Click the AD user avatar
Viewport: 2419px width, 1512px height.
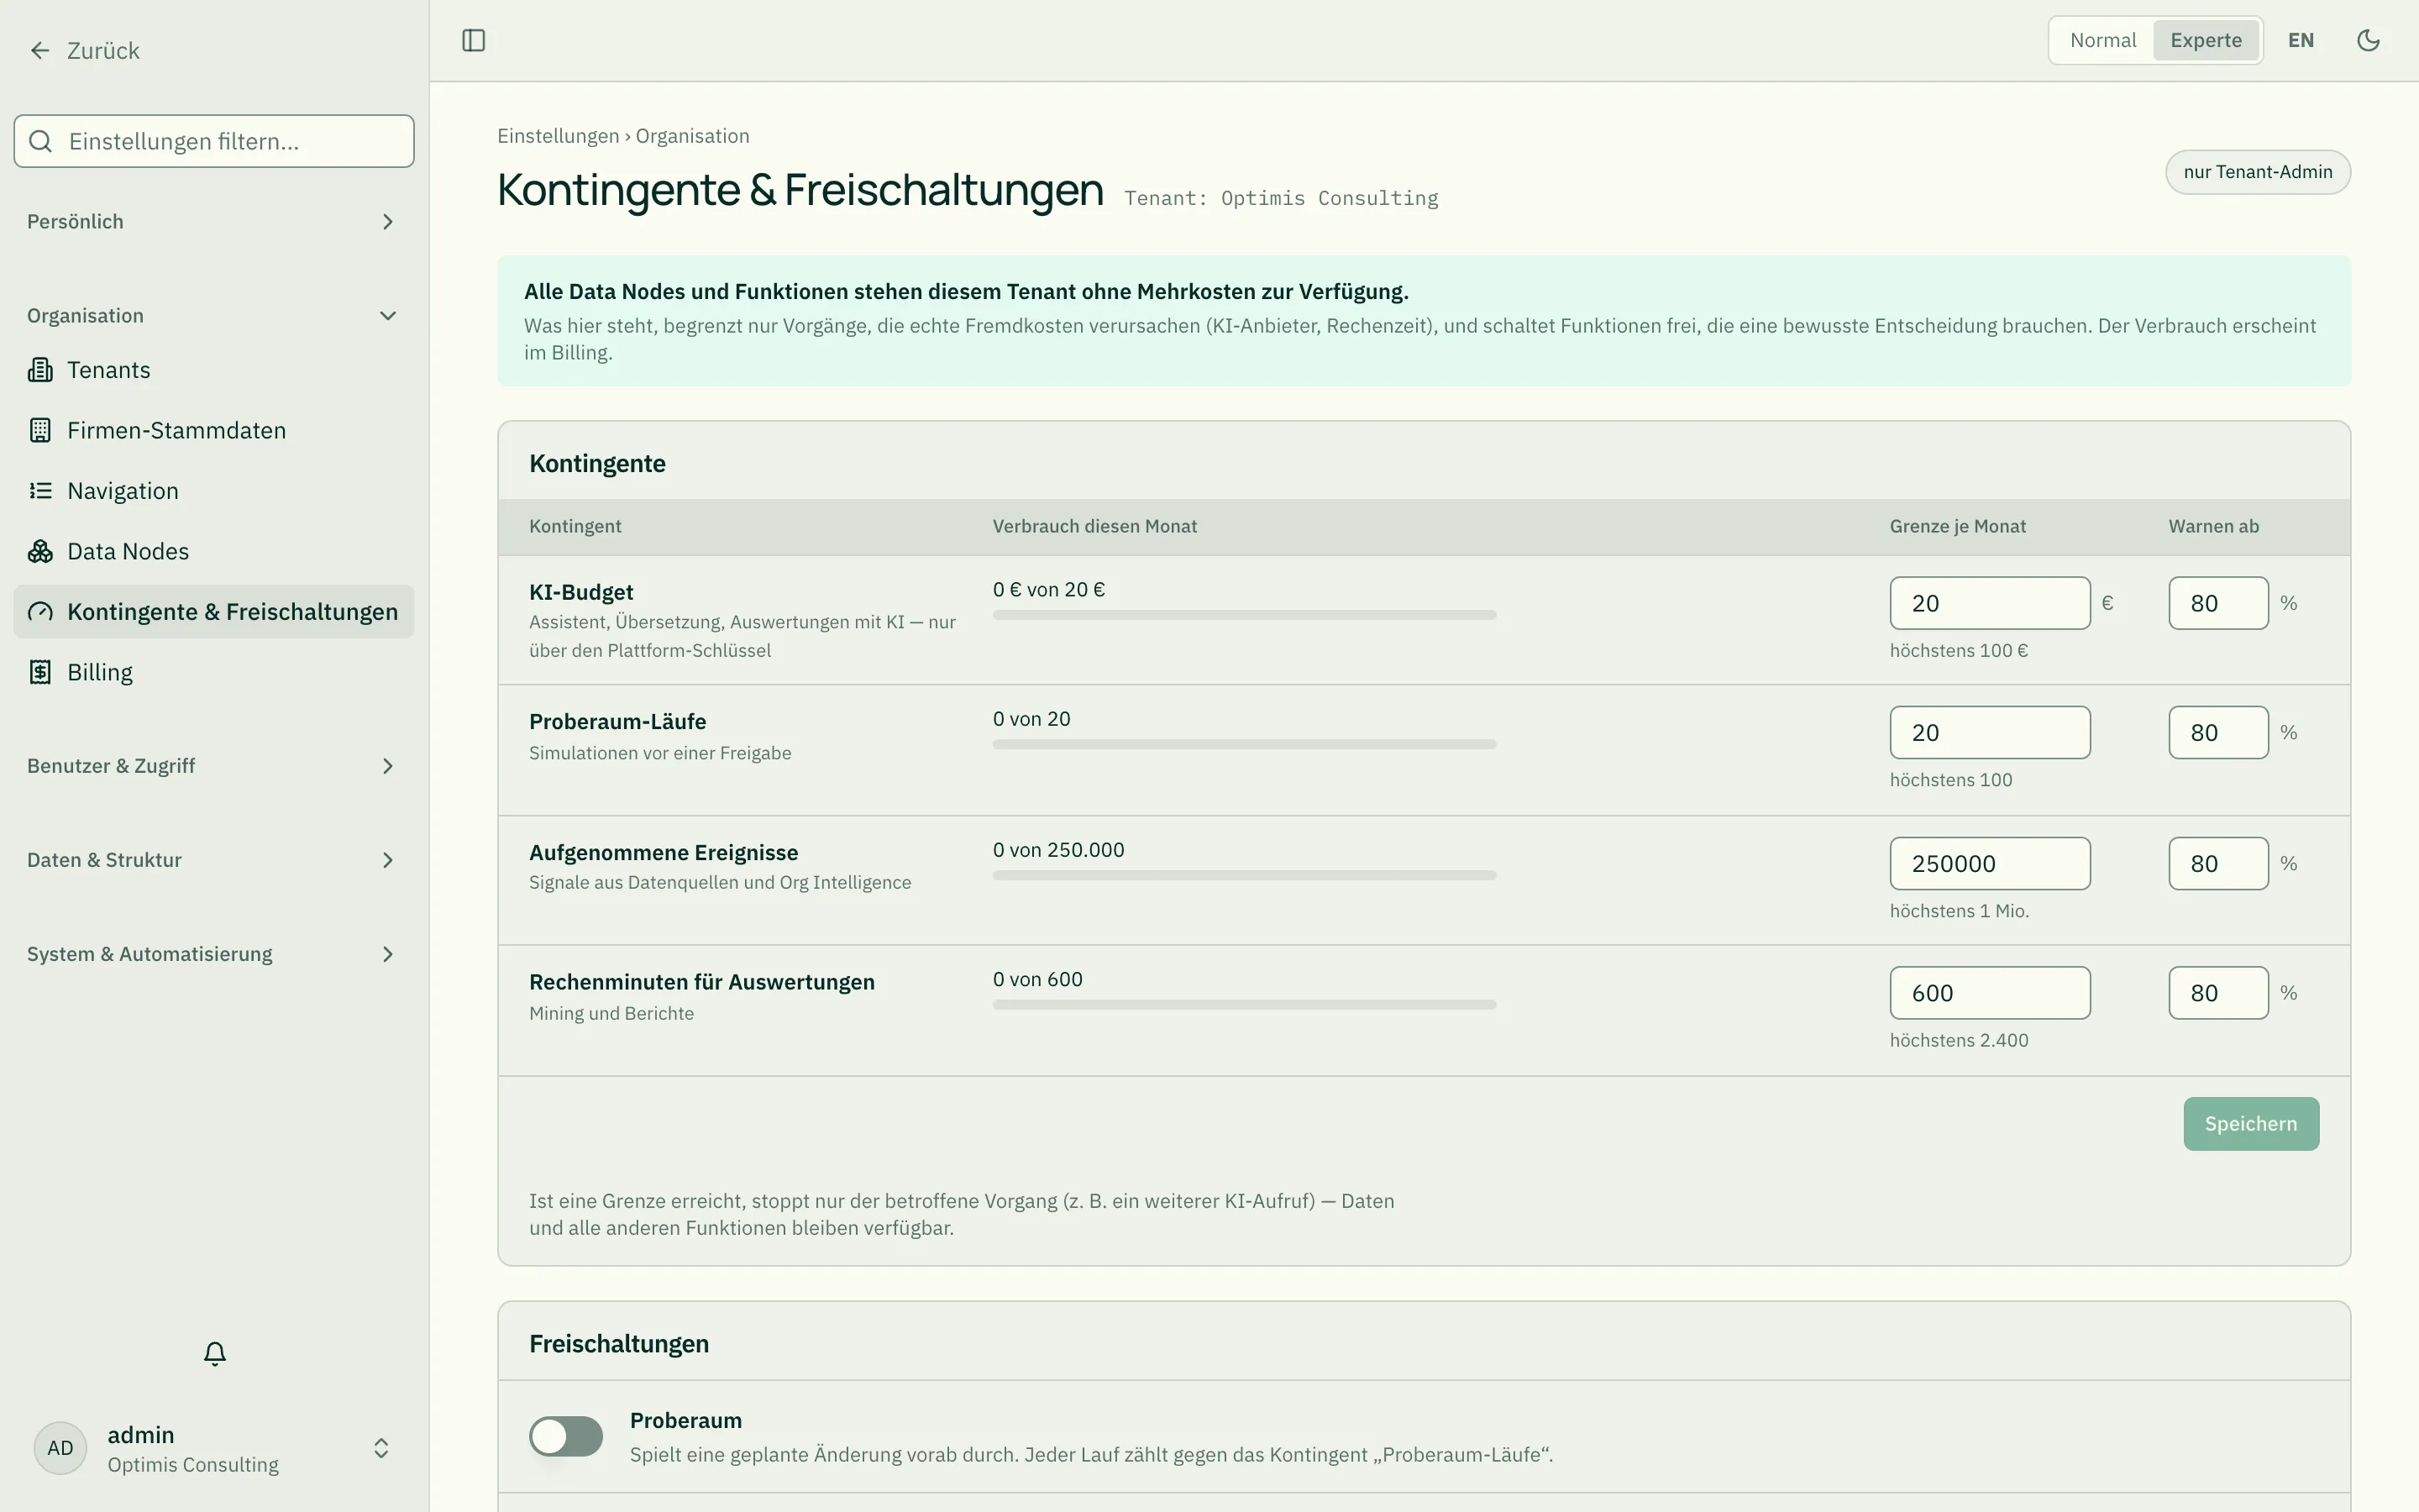click(60, 1448)
